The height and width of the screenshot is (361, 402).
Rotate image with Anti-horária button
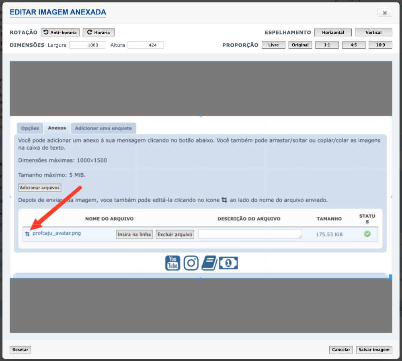click(60, 33)
